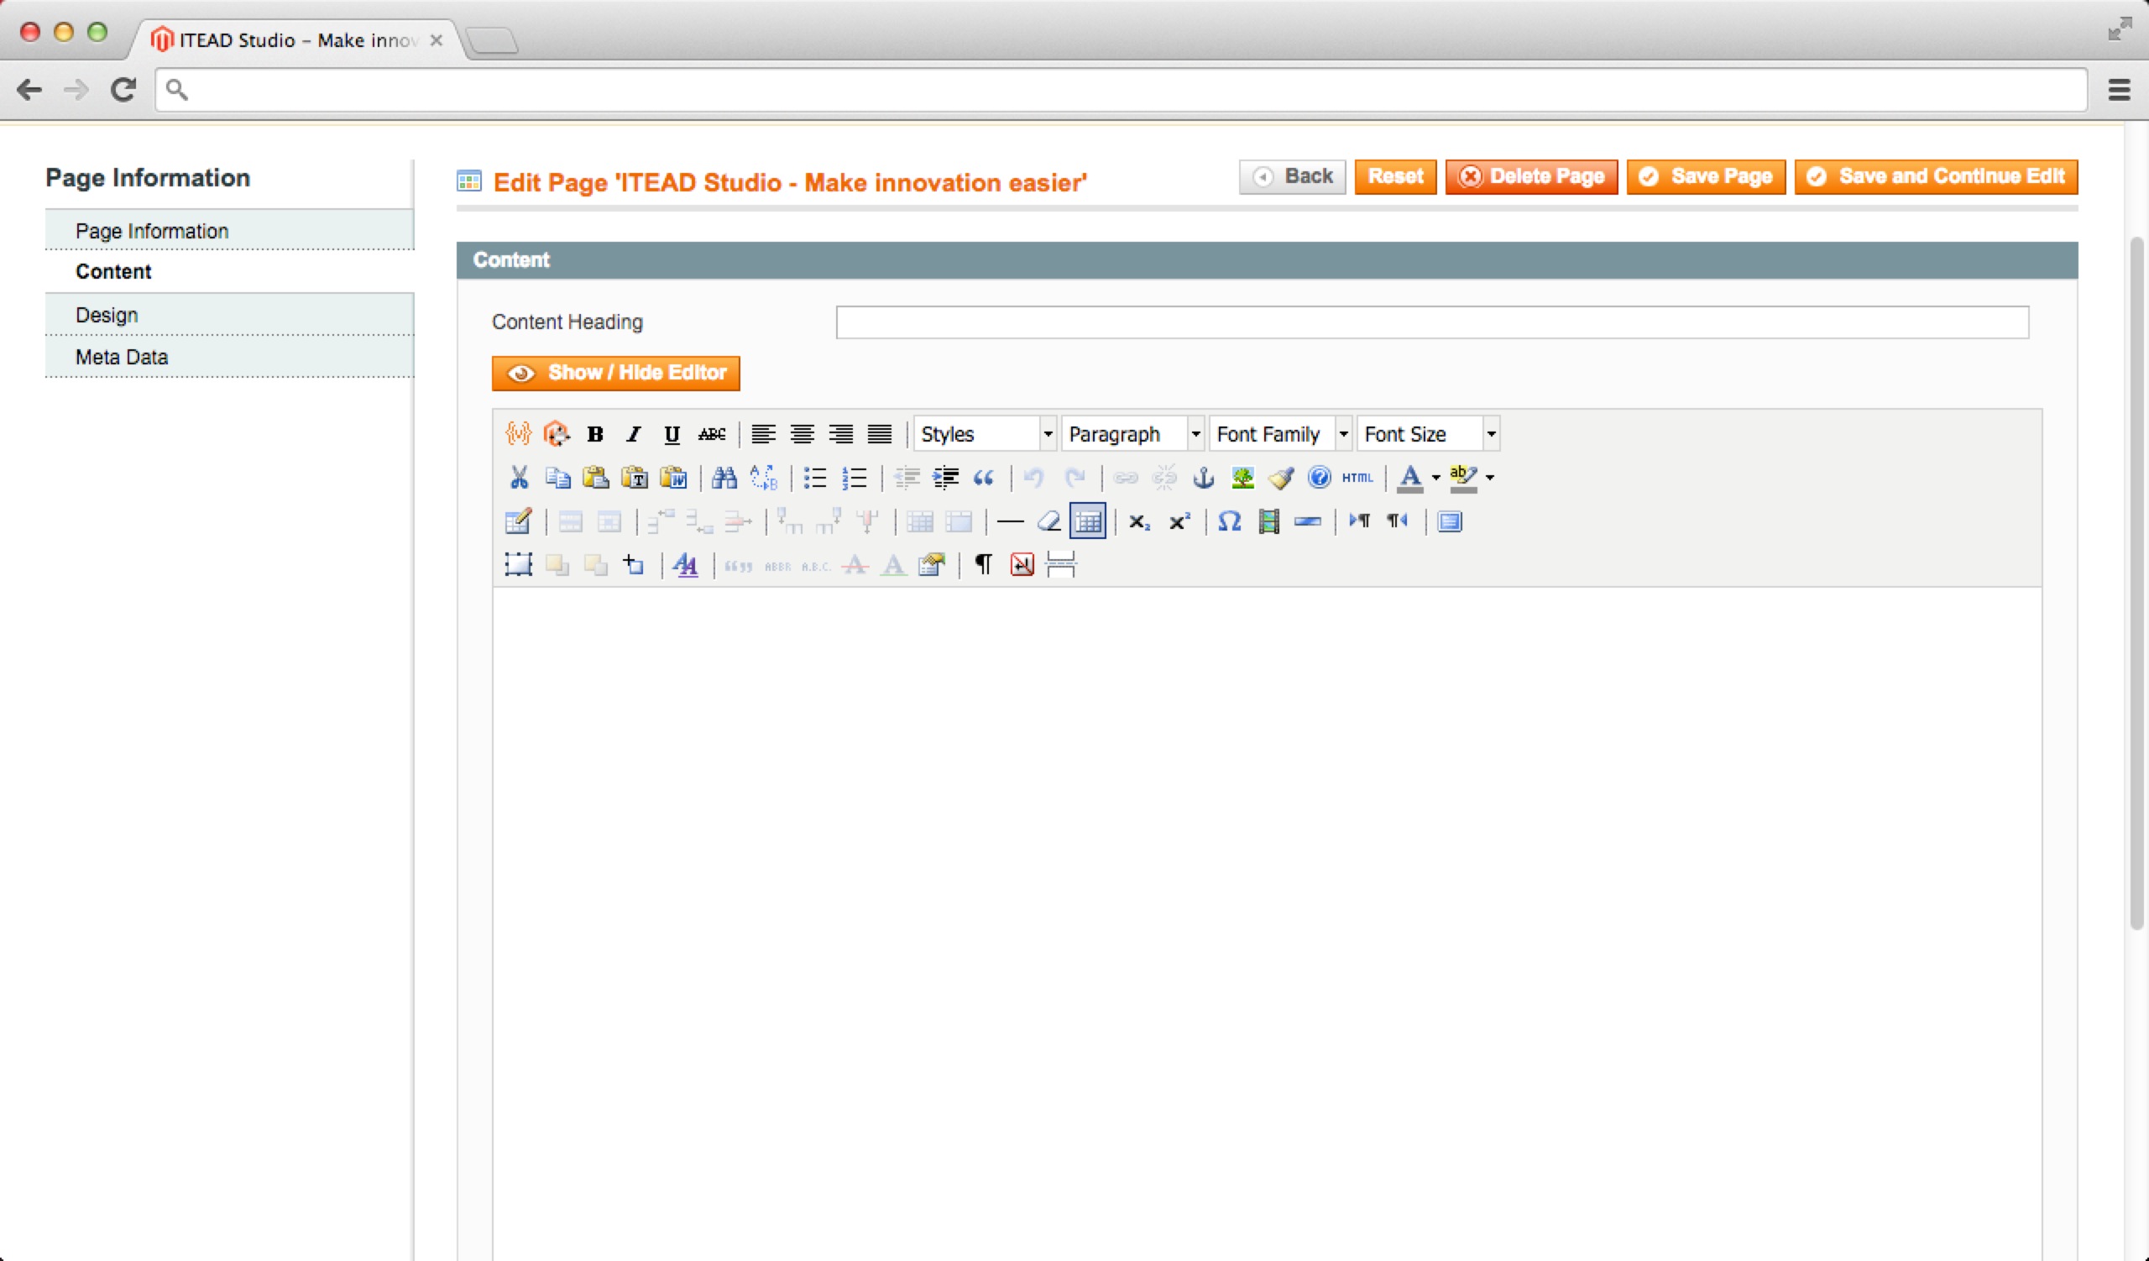2149x1261 pixels.
Task: Open the HTML source editor
Action: pyautogui.click(x=1357, y=478)
